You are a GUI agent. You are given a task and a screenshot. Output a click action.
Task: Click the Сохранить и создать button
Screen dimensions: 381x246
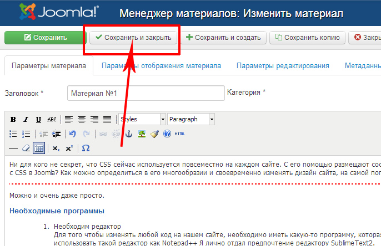(x=223, y=38)
